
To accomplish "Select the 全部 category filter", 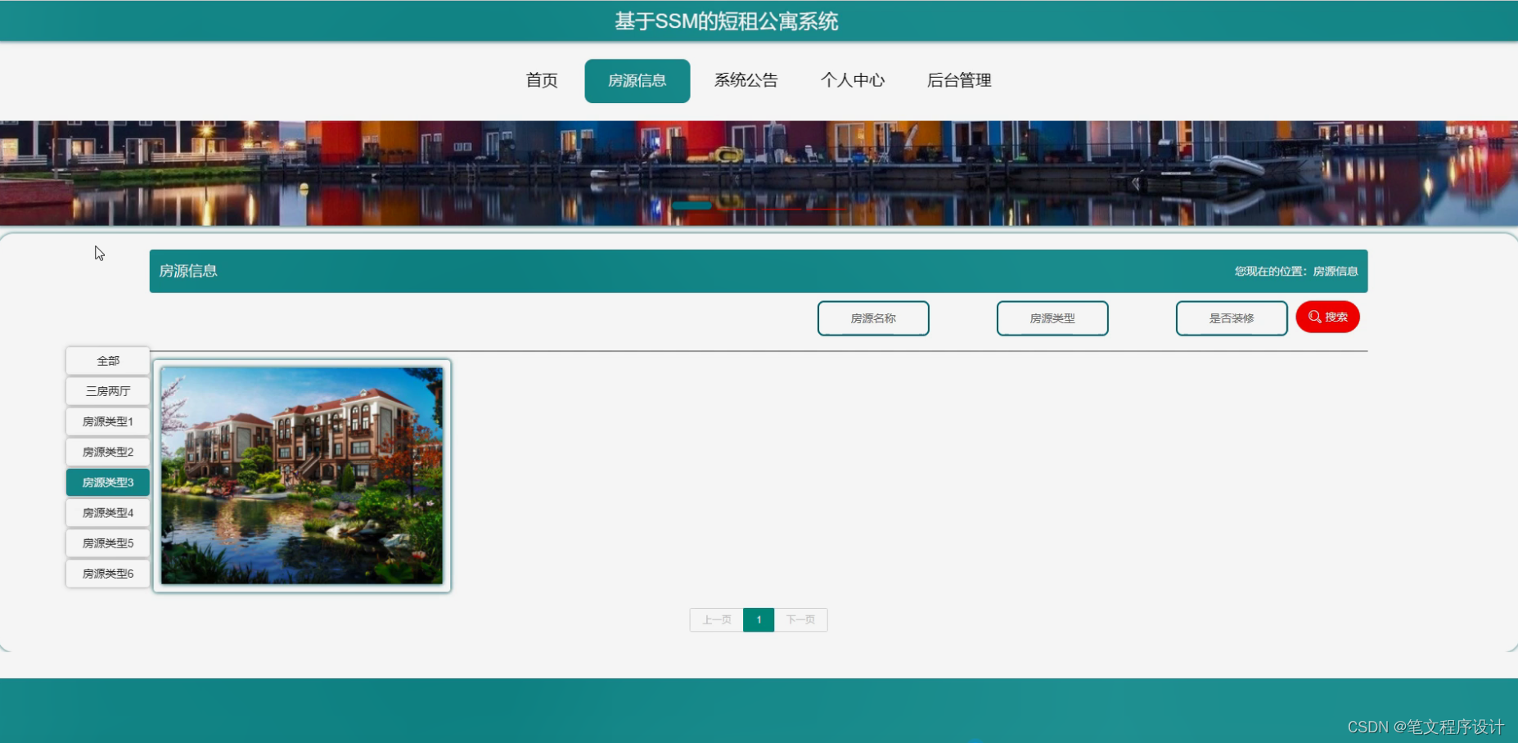I will (x=107, y=360).
